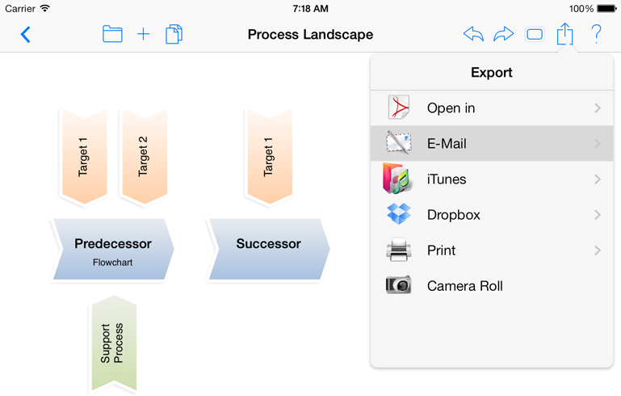The height and width of the screenshot is (396, 621).
Task: Expand the Print row chevron
Action: tap(598, 251)
